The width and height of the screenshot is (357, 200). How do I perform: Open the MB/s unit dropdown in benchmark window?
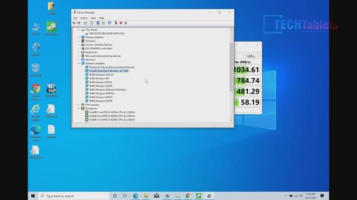pos(253,56)
